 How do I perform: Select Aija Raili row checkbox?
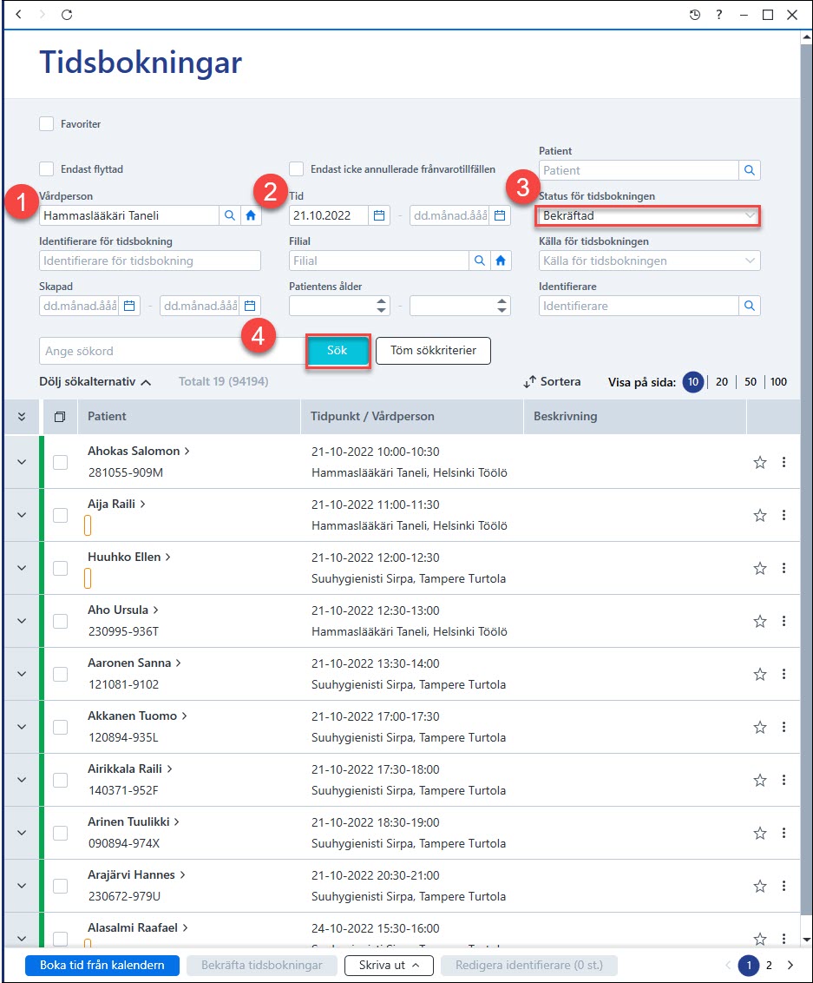tap(60, 515)
